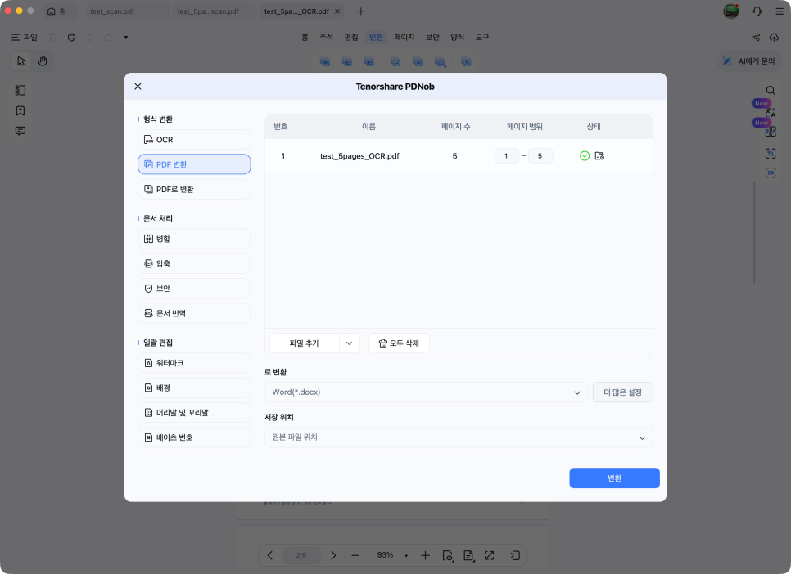Open the thumbnails panel icon
Image resolution: width=791 pixels, height=574 pixels.
pyautogui.click(x=20, y=90)
